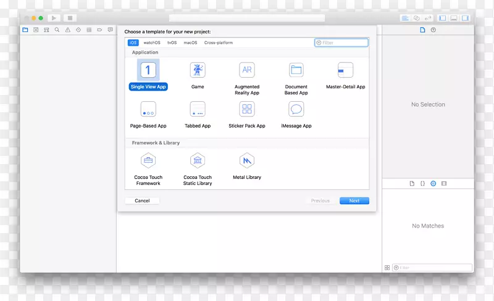
Task: Show the Code Snippet library
Action: click(x=423, y=184)
